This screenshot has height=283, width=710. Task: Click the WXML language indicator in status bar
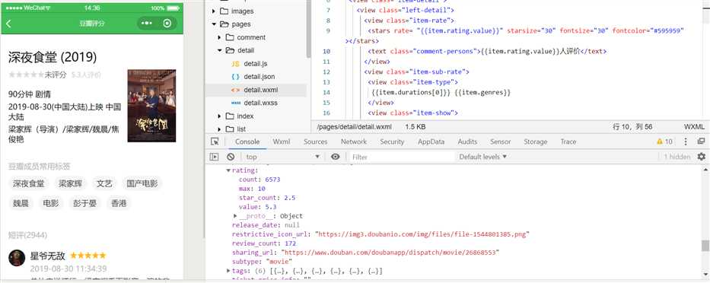coord(694,127)
